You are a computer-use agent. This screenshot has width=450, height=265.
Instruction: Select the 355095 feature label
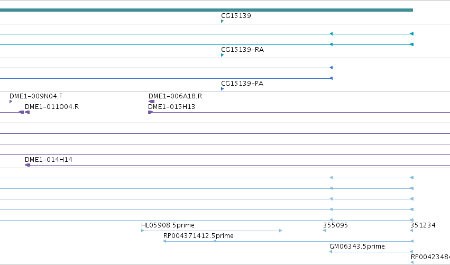335,225
